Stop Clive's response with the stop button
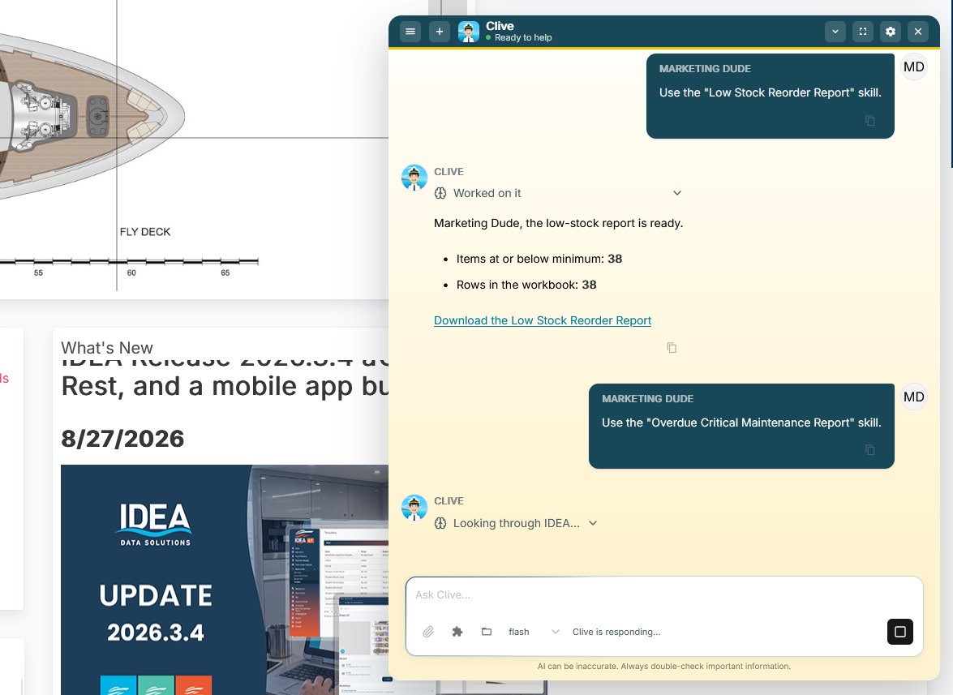The width and height of the screenshot is (953, 695). pyautogui.click(x=900, y=632)
